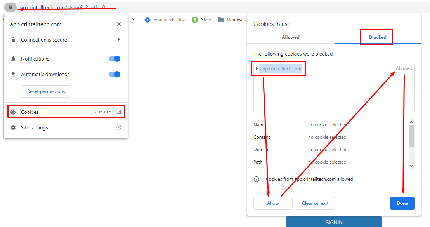Open the Cookies 2 in use entry

66,112
